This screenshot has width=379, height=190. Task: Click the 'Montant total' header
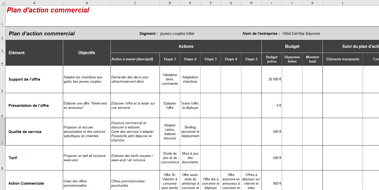click(x=312, y=59)
